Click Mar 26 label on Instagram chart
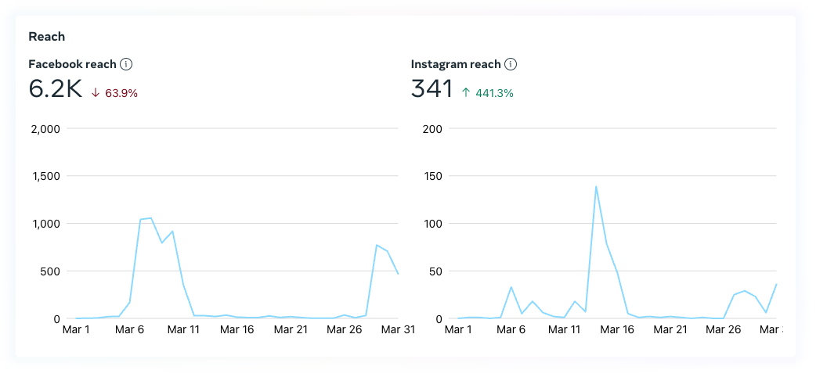This screenshot has height=388, width=827. click(x=723, y=330)
